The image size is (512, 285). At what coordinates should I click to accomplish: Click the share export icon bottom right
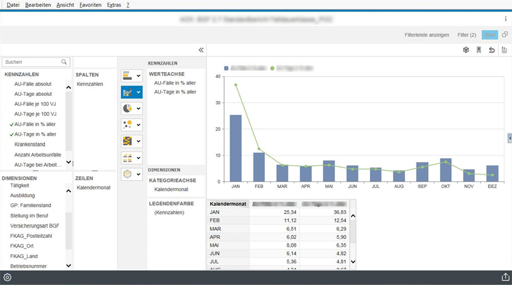click(504, 277)
